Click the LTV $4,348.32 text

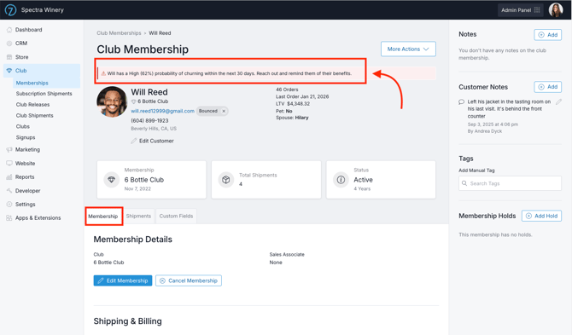coord(293,104)
